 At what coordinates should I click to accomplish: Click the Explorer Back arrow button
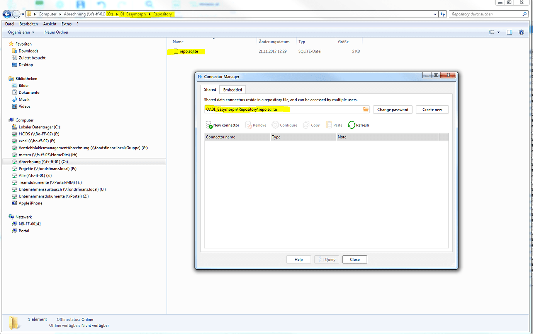7,14
